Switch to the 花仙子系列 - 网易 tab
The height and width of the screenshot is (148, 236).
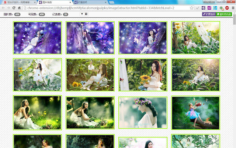click(19, 3)
